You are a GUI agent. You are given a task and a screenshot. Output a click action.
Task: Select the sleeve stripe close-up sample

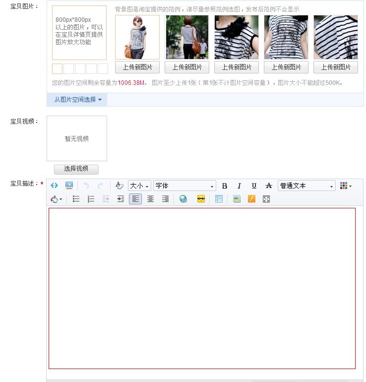tap(336, 37)
